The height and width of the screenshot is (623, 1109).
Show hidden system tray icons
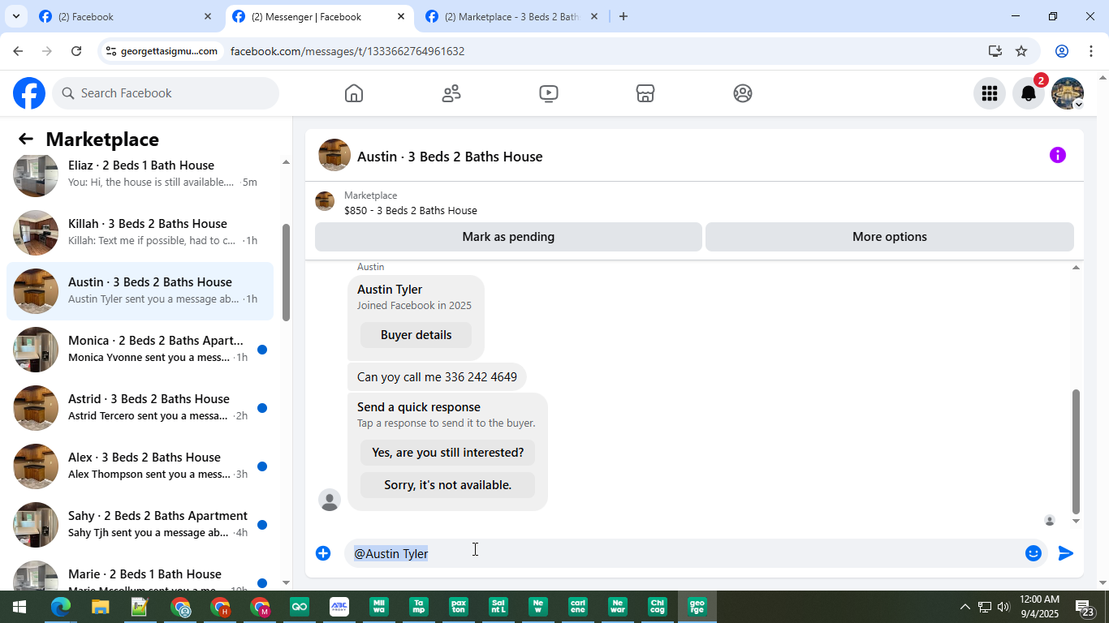(x=964, y=607)
